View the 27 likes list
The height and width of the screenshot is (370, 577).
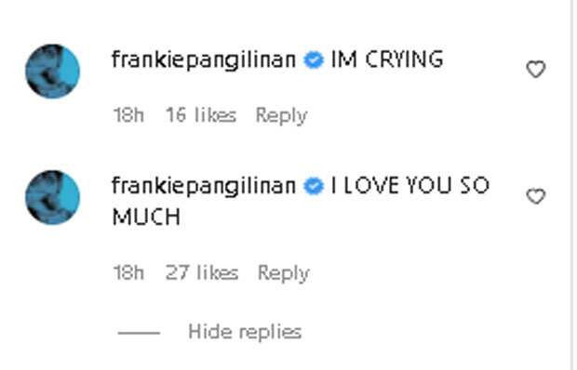pyautogui.click(x=202, y=272)
